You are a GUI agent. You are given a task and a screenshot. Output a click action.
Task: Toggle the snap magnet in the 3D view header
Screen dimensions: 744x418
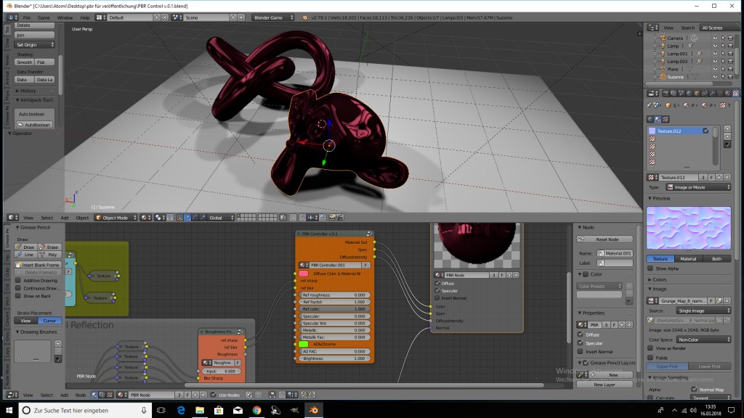point(303,218)
